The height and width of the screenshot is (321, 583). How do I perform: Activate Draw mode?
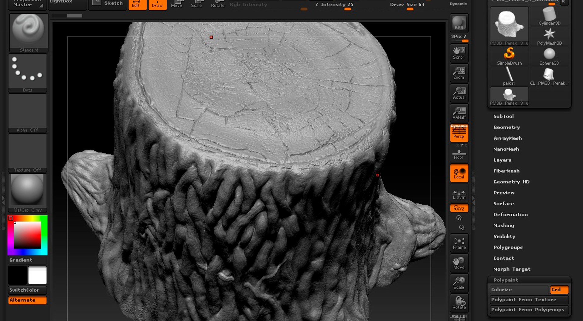click(x=157, y=4)
